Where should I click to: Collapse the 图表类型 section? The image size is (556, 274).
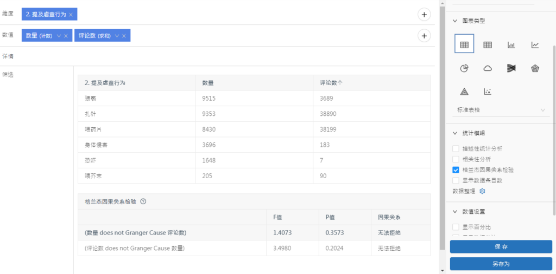[455, 21]
